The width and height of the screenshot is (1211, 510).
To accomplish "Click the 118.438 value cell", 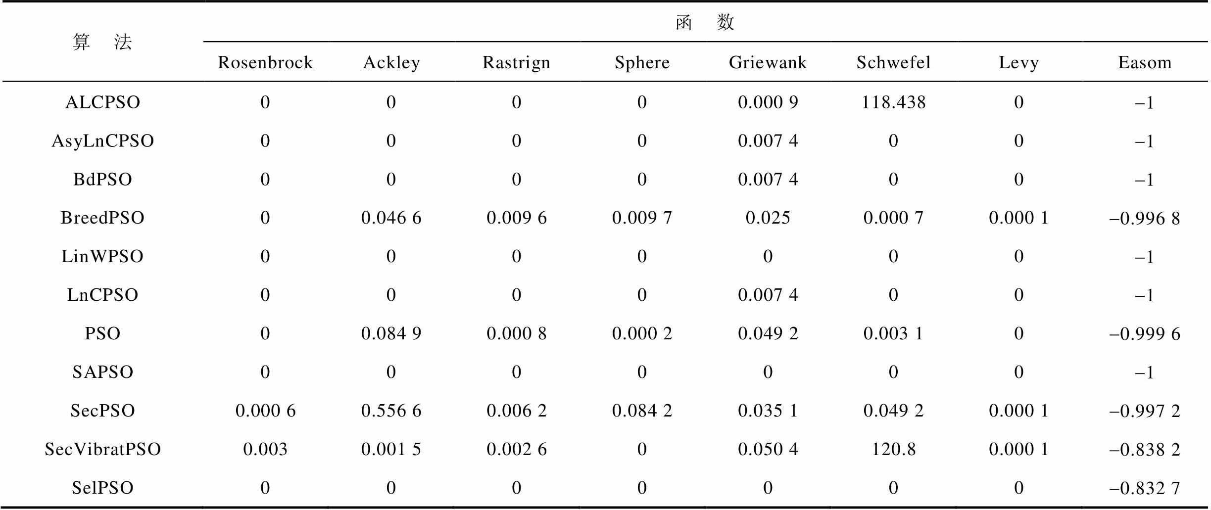I will pos(893,102).
